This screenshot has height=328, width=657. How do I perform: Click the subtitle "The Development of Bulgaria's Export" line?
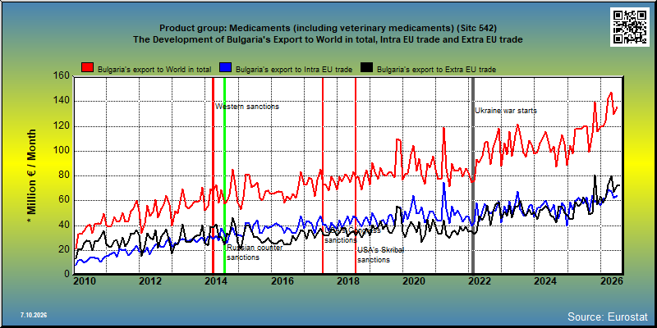pos(328,39)
